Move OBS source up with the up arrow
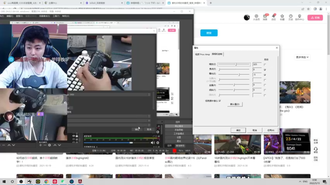Image resolution: width=330 pixels, height=185 pixels. (55, 145)
